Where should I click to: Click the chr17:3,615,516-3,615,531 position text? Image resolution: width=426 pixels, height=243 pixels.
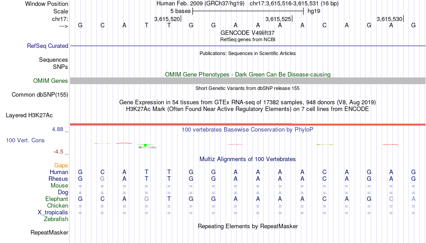coord(294,4)
